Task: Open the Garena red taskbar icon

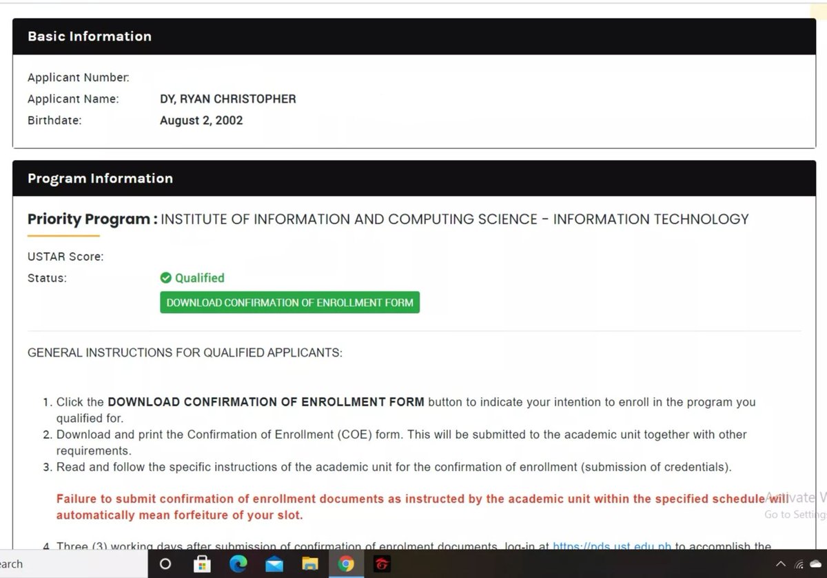Action: 382,564
